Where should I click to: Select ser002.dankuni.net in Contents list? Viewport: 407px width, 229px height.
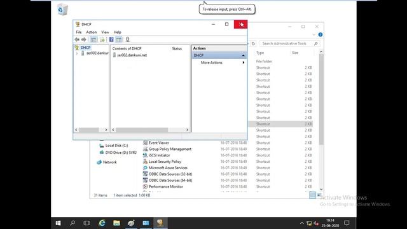[132, 55]
